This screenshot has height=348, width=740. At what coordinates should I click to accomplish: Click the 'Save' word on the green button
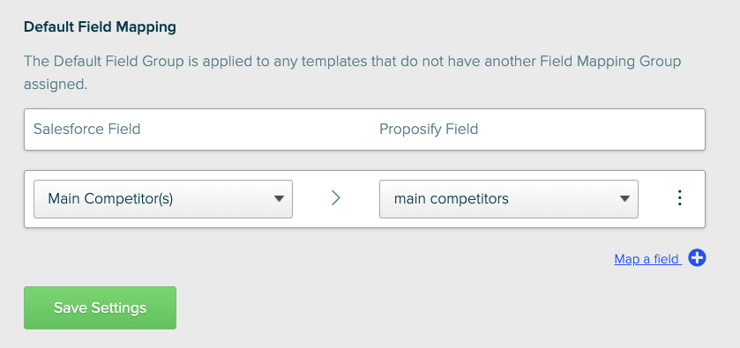click(71, 307)
